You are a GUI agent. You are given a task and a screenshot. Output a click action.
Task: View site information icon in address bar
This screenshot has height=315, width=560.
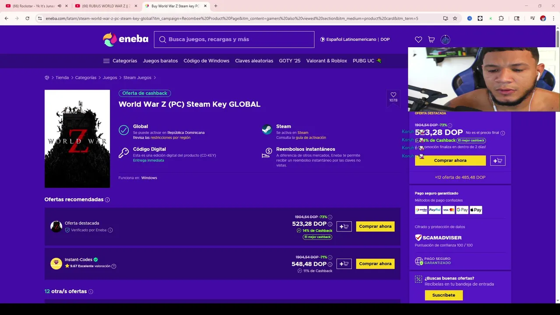point(40,18)
